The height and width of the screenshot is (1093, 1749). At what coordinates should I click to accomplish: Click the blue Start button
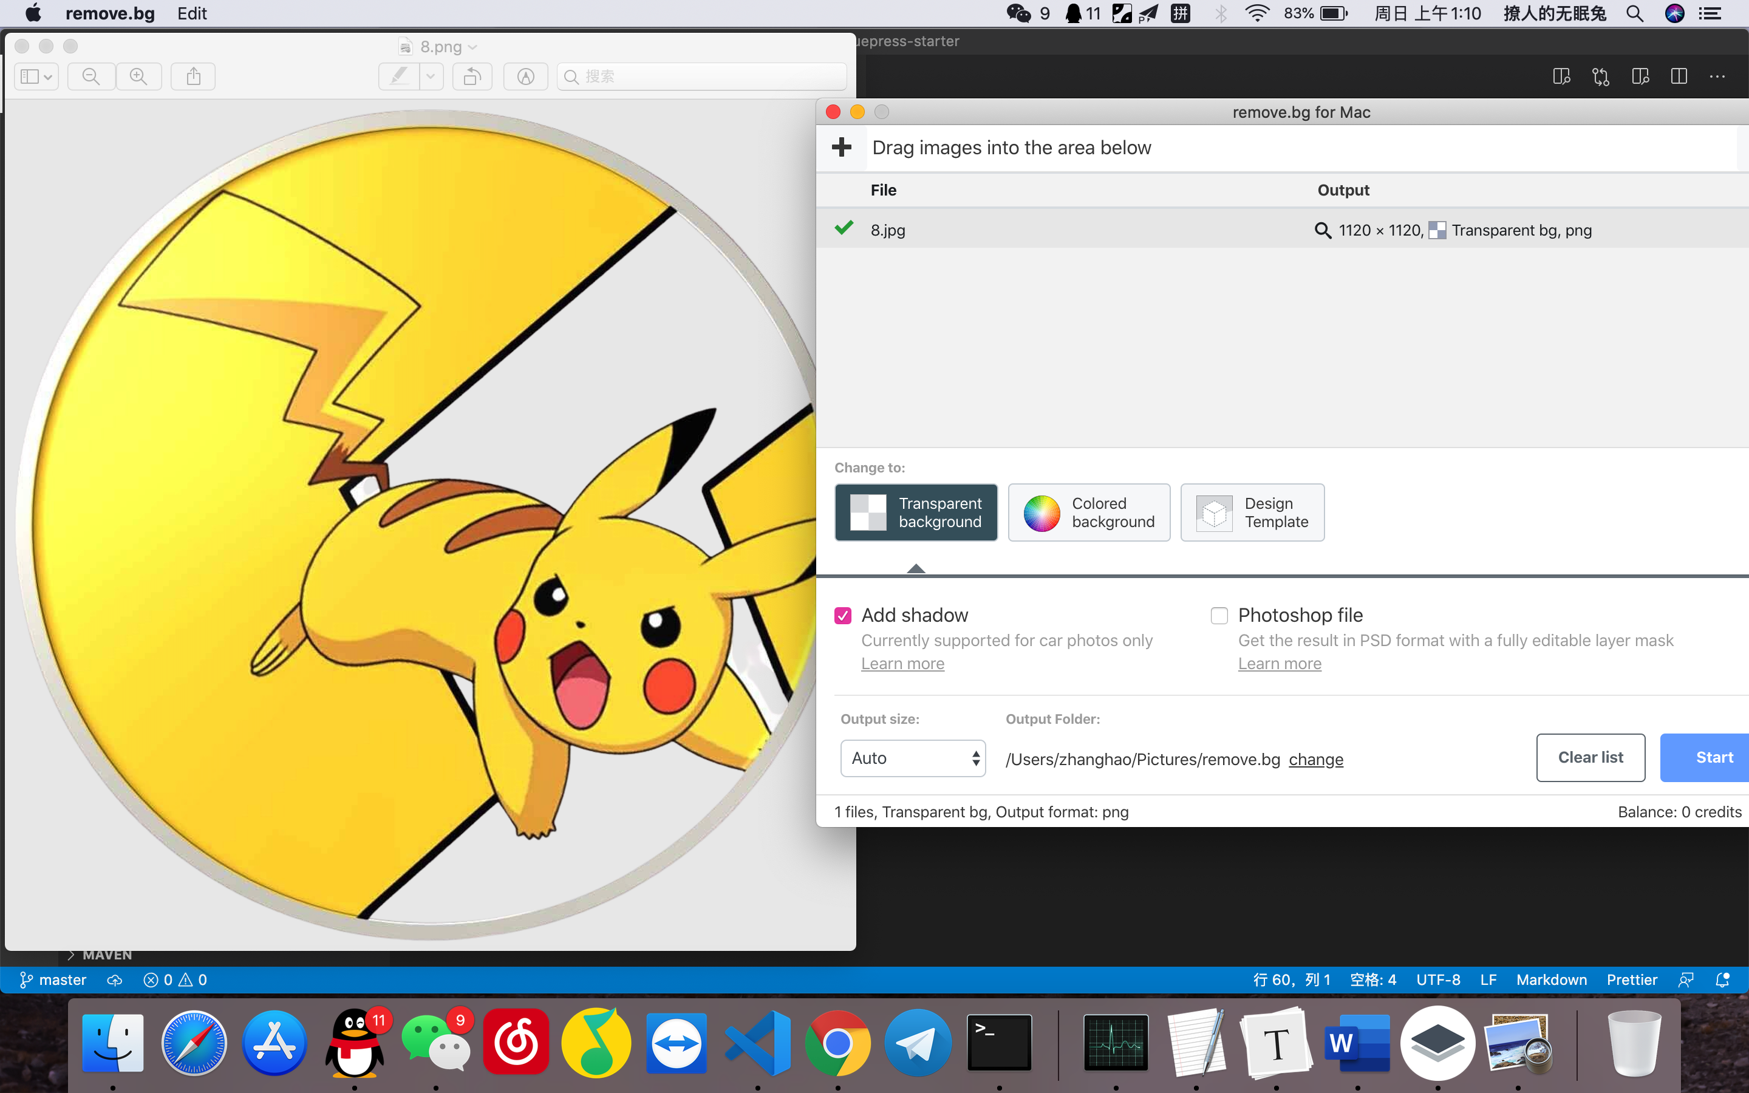pos(1705,758)
